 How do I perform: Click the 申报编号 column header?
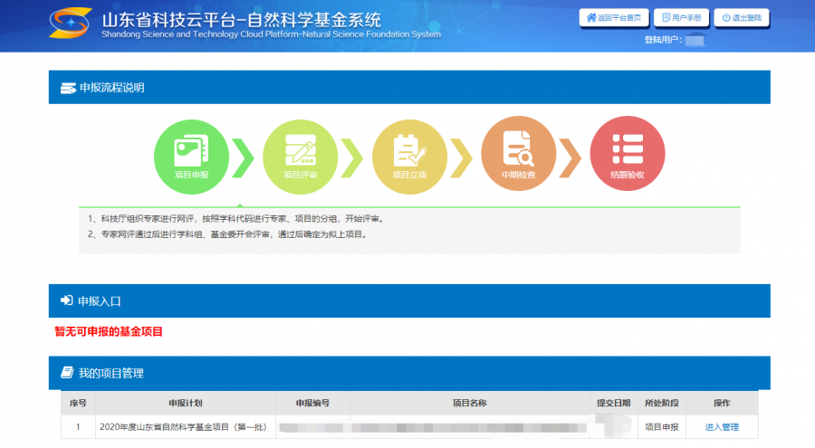click(312, 403)
